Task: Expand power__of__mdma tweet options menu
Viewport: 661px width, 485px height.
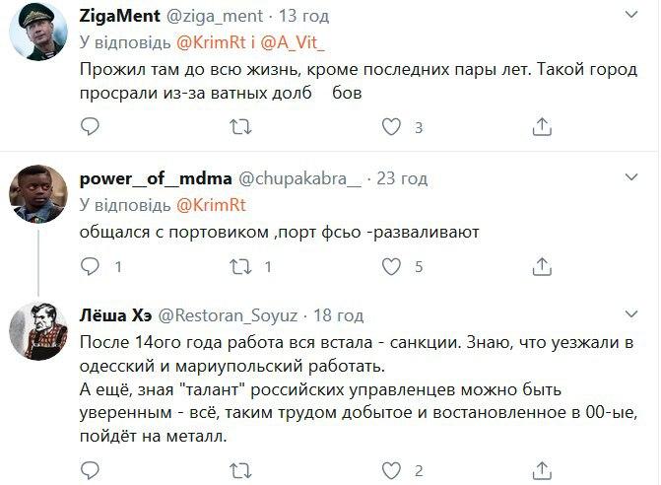Action: [630, 179]
